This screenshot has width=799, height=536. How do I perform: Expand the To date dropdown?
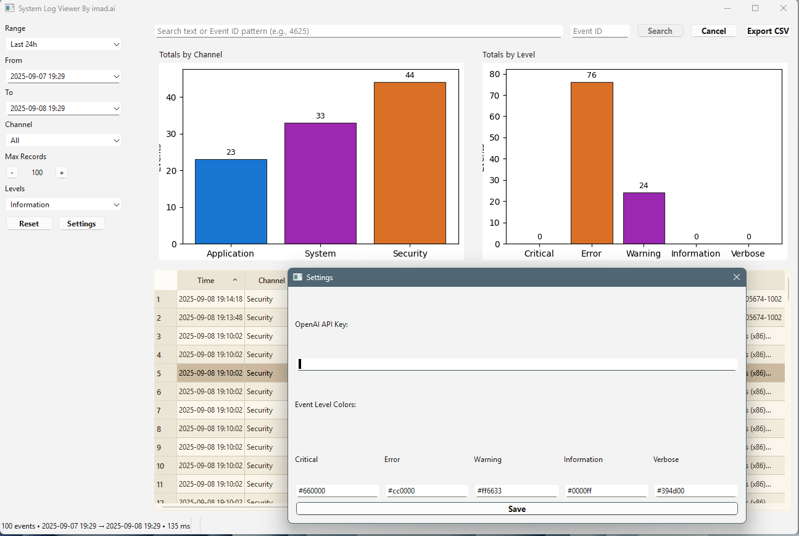click(64, 109)
